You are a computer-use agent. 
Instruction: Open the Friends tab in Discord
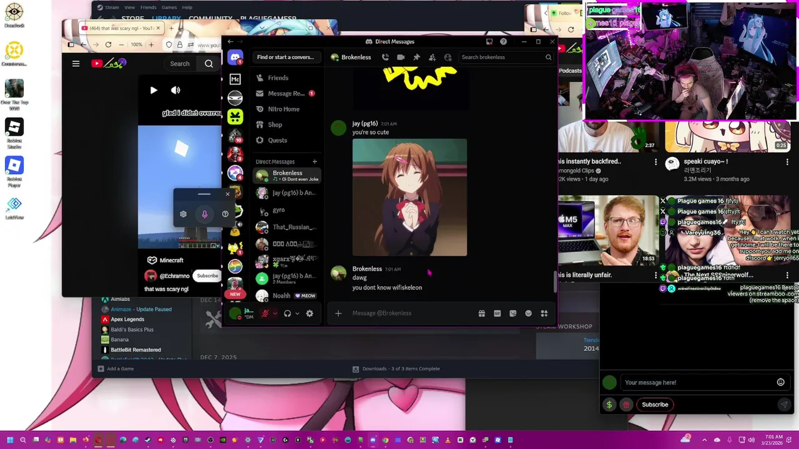tap(287, 78)
